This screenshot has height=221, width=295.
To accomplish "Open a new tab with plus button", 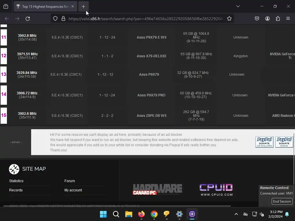I will [83, 6].
